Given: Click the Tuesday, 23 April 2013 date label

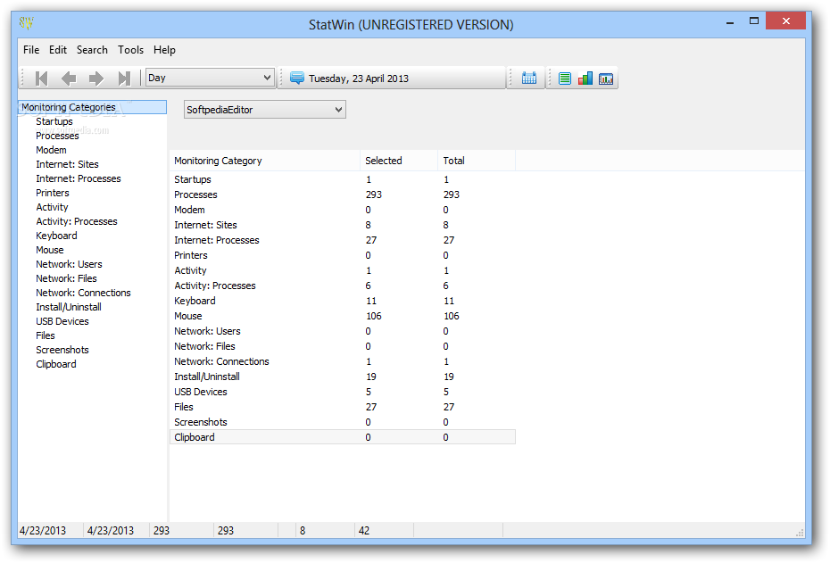Looking at the screenshot, I should tap(359, 79).
